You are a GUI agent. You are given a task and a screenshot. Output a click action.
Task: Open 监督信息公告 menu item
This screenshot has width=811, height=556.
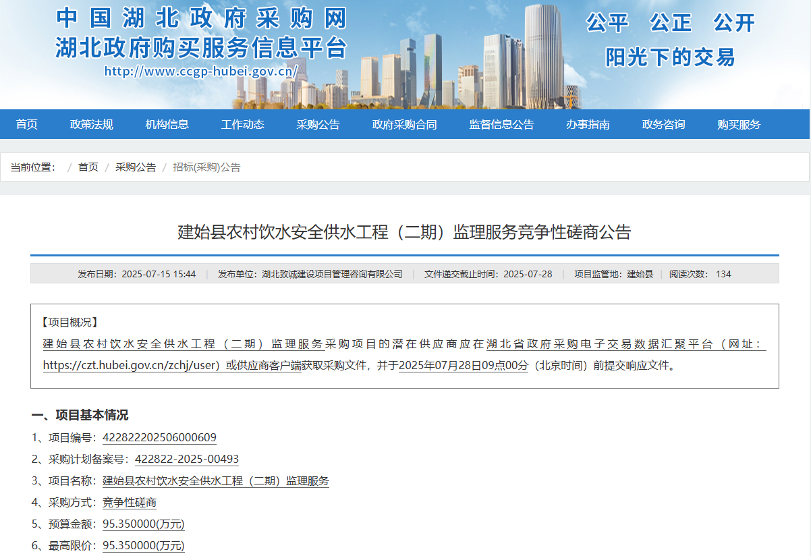502,124
